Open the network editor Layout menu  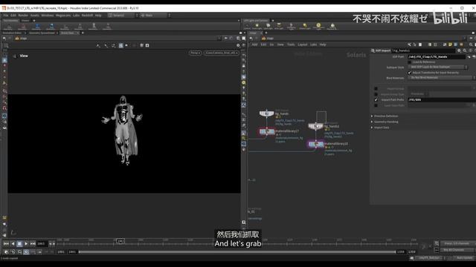coord(303,44)
